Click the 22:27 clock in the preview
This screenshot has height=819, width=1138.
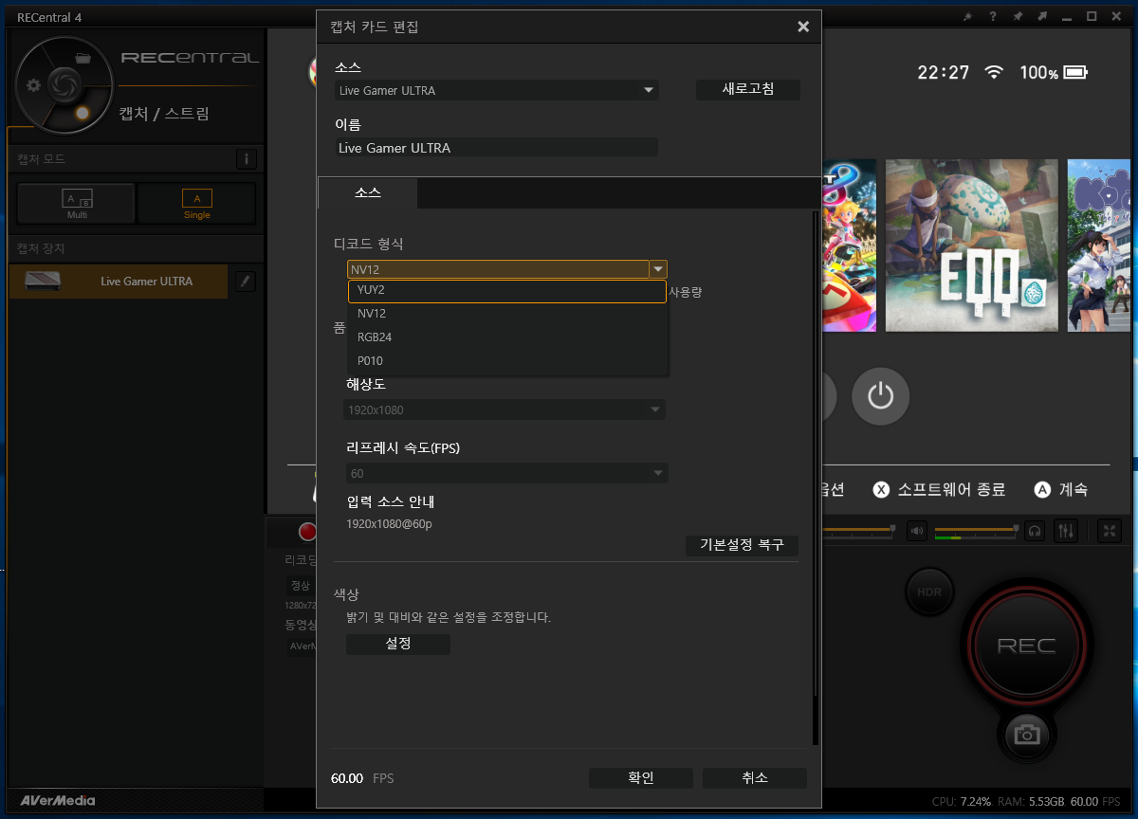944,73
